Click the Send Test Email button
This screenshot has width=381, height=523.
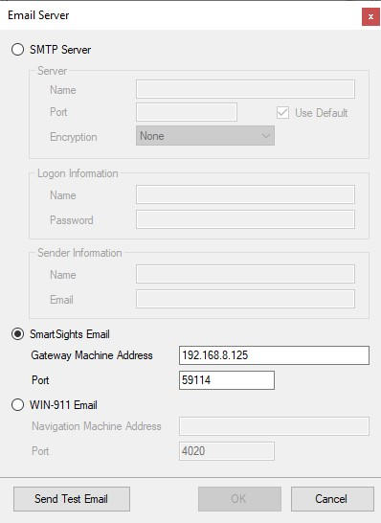[x=72, y=499]
